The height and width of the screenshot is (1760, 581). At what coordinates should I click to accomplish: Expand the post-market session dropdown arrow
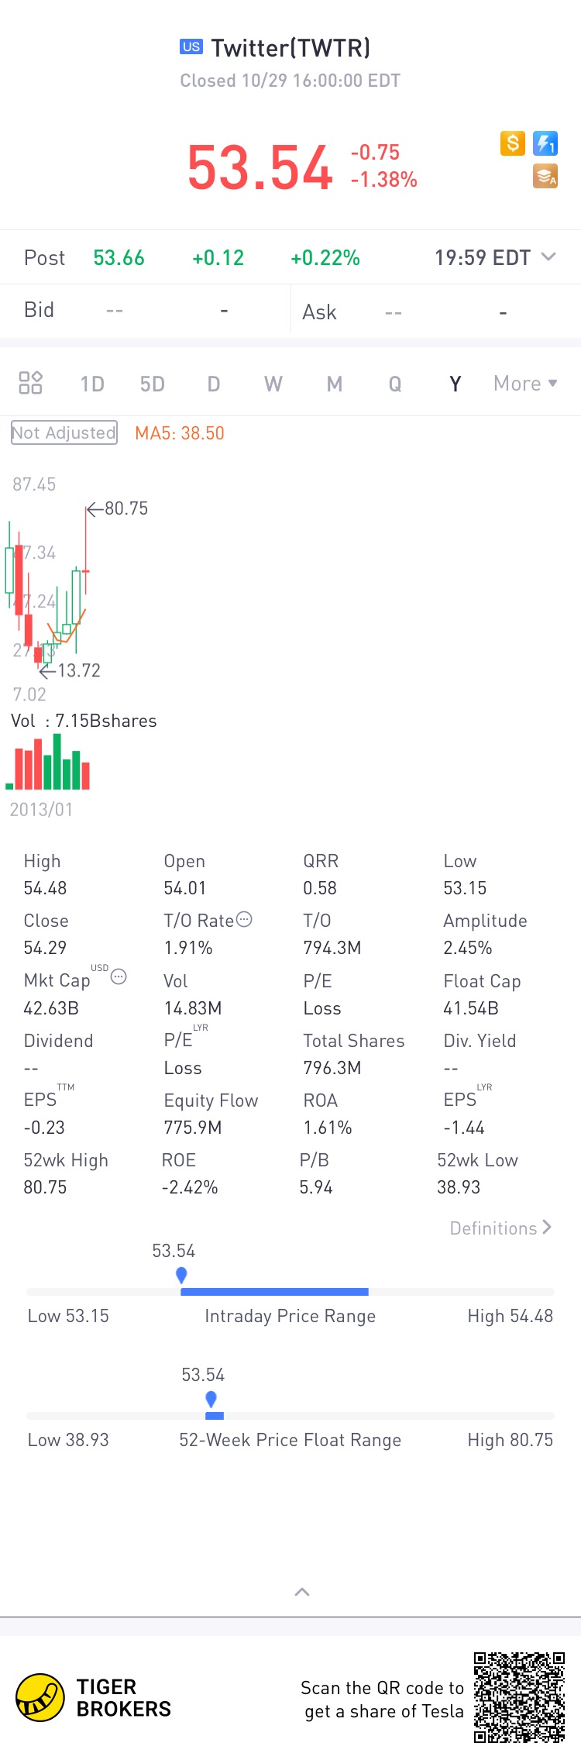tap(548, 257)
